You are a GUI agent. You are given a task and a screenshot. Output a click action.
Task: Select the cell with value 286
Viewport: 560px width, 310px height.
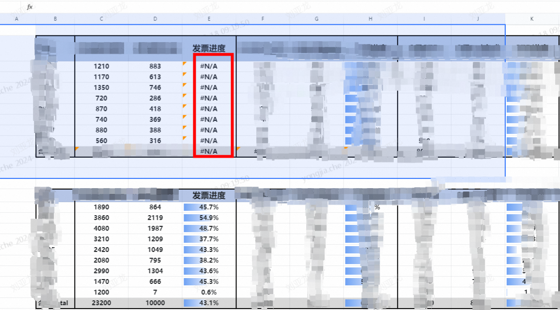pos(155,98)
